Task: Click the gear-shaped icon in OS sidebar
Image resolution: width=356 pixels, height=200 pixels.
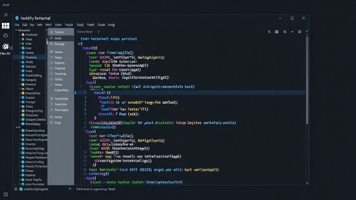Action: tap(6, 47)
